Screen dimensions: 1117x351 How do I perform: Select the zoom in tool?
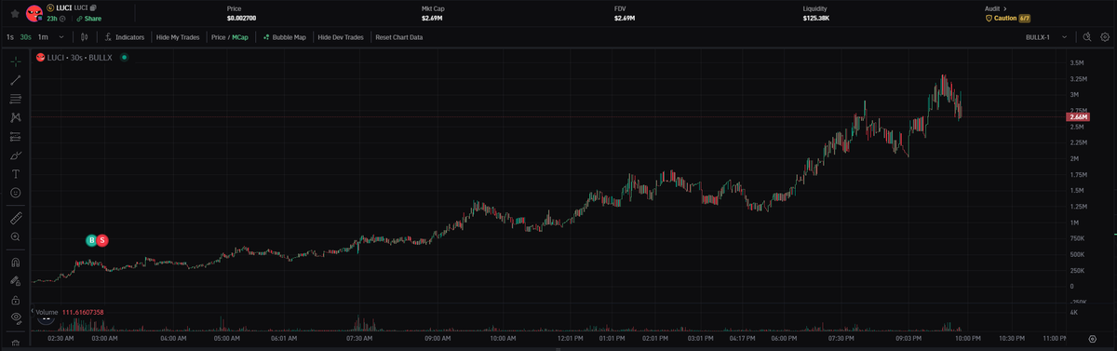[16, 237]
